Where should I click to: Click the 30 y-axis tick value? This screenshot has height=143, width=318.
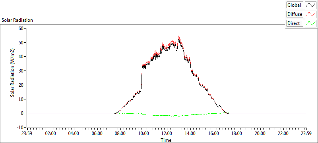coord(21,71)
